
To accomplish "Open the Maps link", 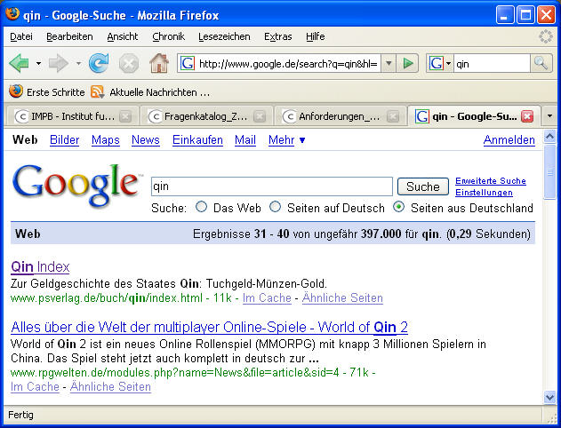I will [x=106, y=139].
